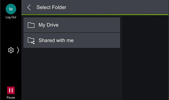This screenshot has height=100, width=169.
Task: Select the Shared with me text
Action: (56, 40)
